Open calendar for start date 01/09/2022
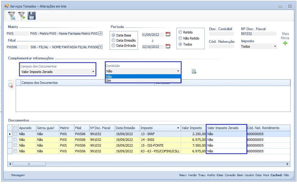This screenshot has width=297, height=184. [168, 34]
